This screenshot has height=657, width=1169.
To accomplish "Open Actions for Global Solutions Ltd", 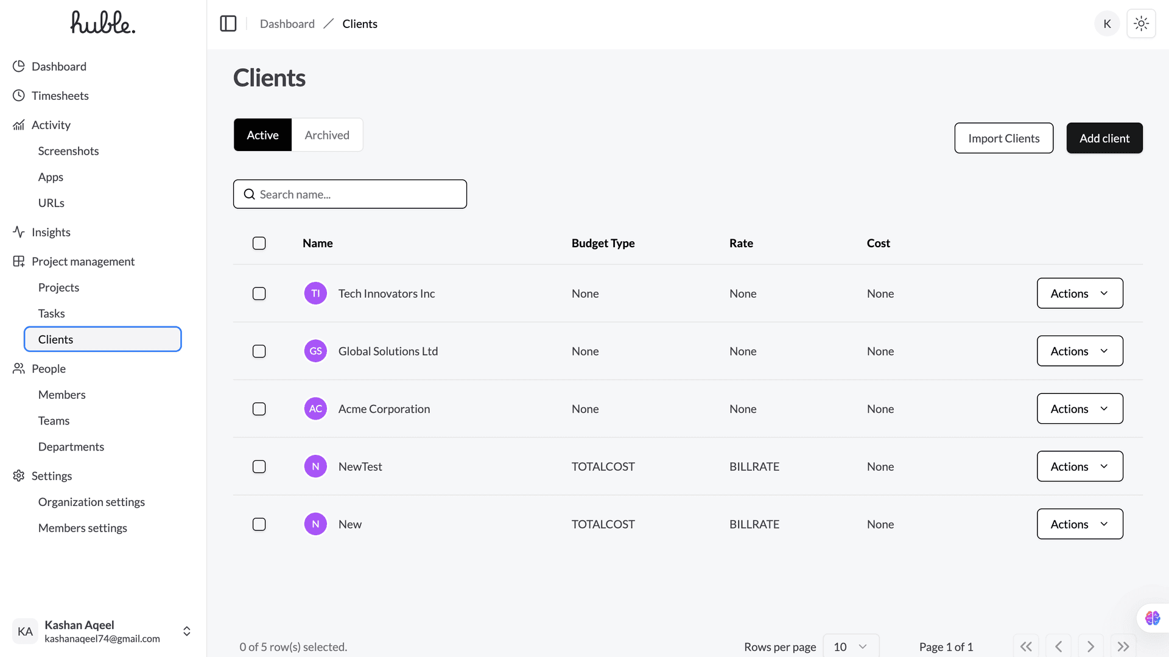I will tap(1079, 351).
